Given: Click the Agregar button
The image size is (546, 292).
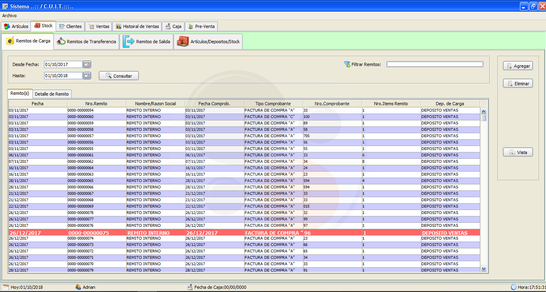Looking at the screenshot, I should (x=518, y=66).
